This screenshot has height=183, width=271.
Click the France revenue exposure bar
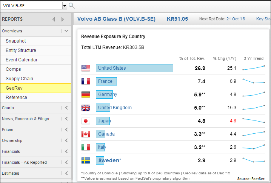point(106,81)
